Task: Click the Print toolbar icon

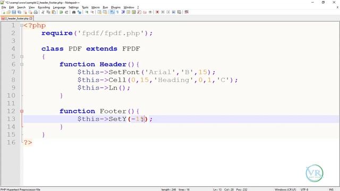Action: point(36,12)
